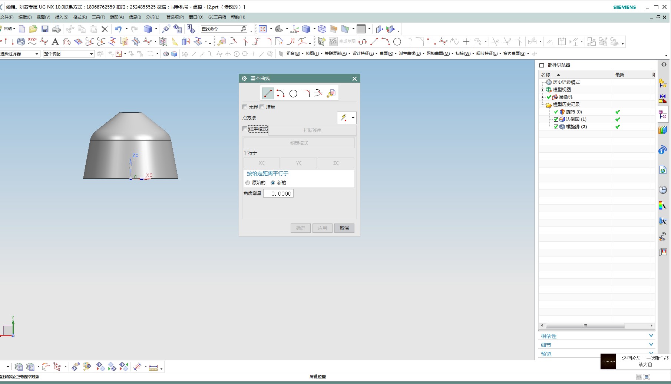
Task: Select the 新的 (New) radio button
Action: point(273,183)
